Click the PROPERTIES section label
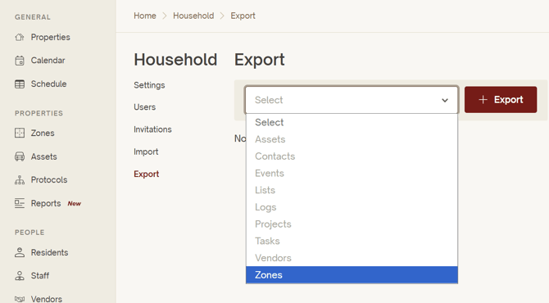 click(39, 113)
